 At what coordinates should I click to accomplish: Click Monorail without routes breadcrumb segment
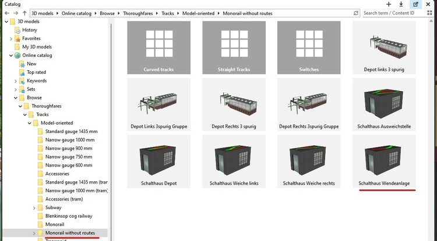click(248, 13)
